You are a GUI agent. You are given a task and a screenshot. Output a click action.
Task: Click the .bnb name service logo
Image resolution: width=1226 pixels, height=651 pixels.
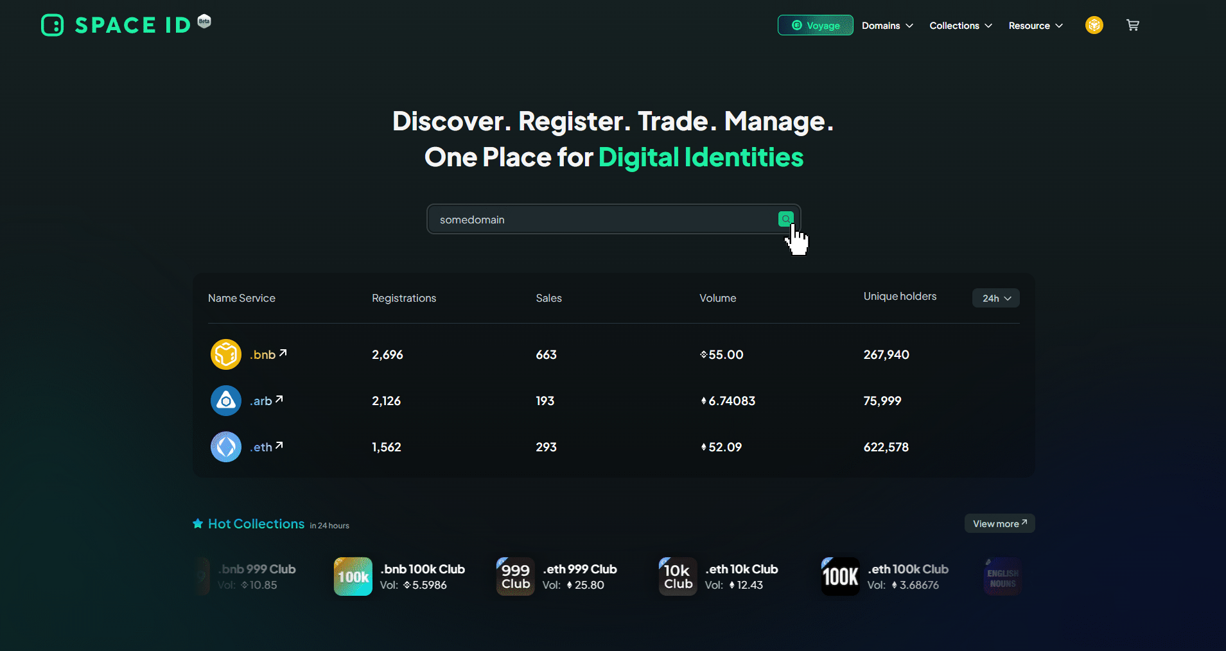coord(226,354)
